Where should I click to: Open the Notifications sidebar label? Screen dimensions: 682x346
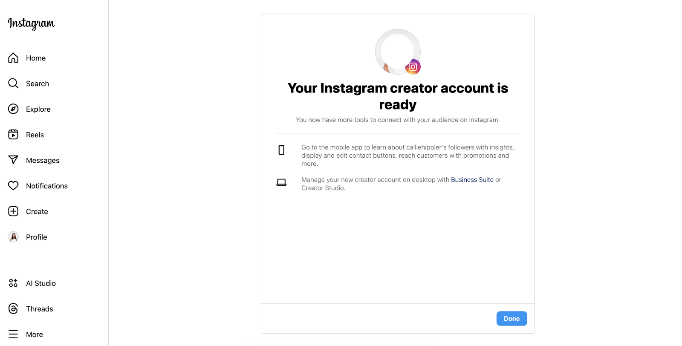(x=47, y=186)
